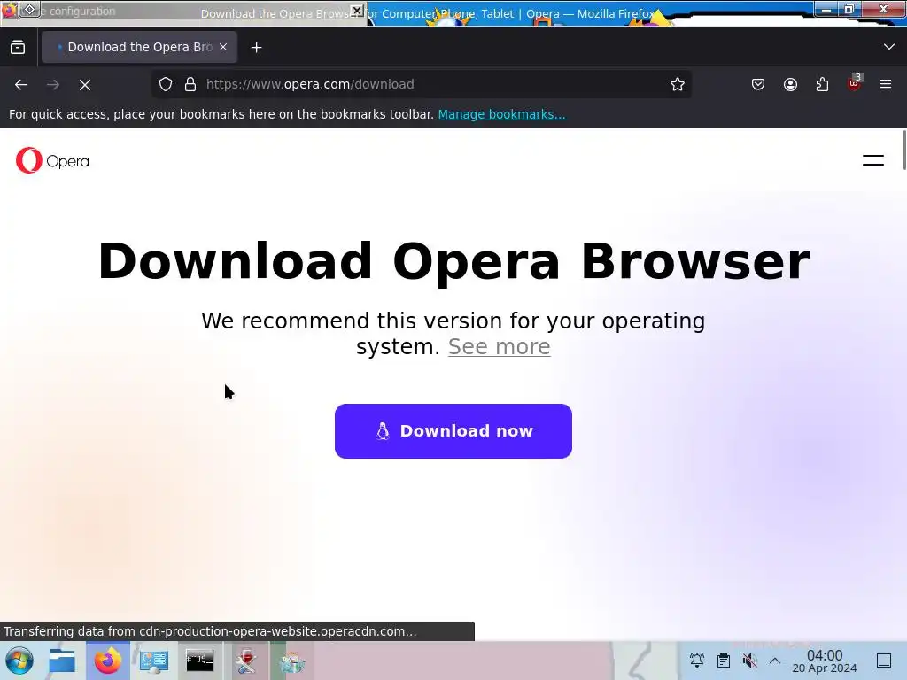Open tracking protection shield icon
The image size is (907, 680).
tap(166, 84)
